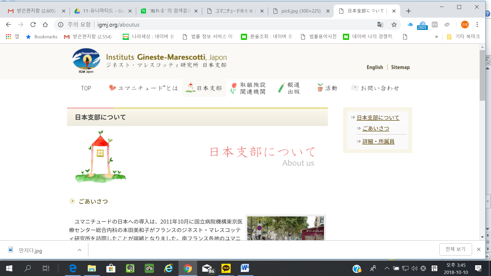The height and width of the screenshot is (276, 491).
Task: Open the 取組施設 関連機関 menu item
Action: click(248, 88)
